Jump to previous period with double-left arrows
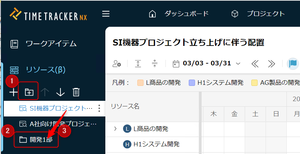 (x=255, y=64)
